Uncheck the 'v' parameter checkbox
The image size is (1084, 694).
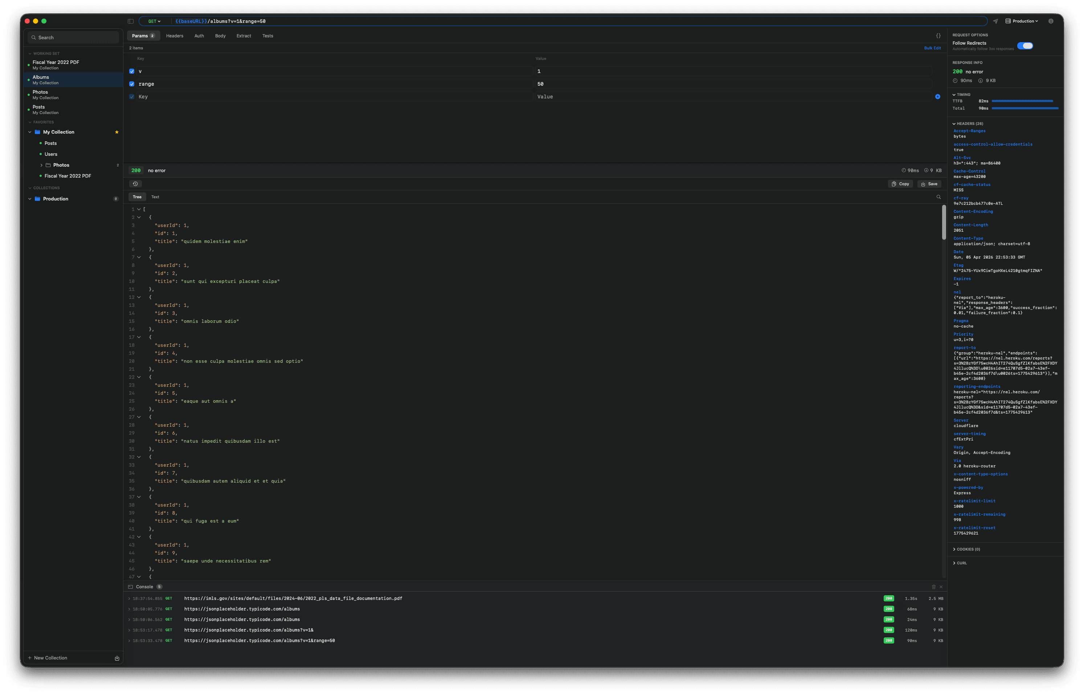click(132, 71)
